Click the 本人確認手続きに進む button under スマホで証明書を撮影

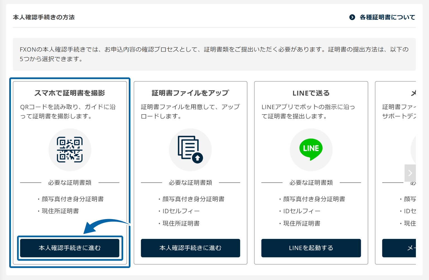tap(70, 248)
